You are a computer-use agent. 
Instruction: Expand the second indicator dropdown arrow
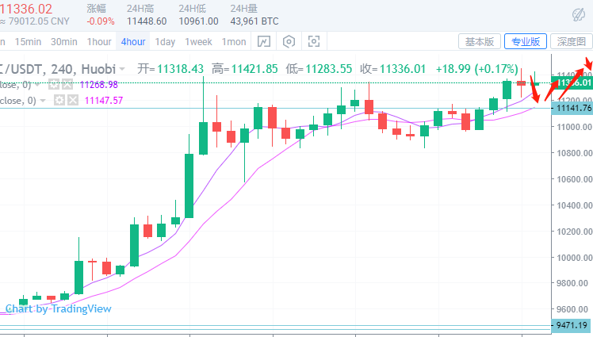tap(43, 100)
